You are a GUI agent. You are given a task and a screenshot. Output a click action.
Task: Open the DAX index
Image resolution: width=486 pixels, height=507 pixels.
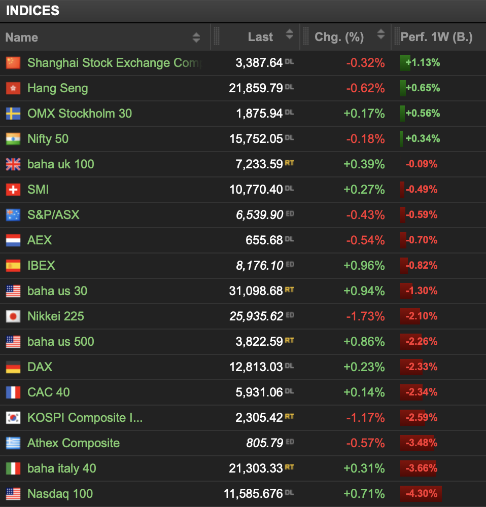click(40, 367)
